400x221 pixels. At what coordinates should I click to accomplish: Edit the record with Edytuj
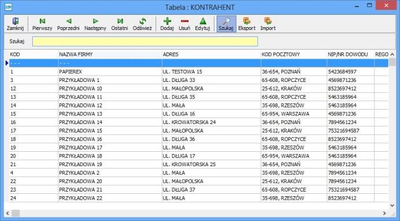coord(202,24)
